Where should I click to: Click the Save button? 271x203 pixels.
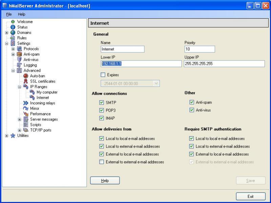(x=251, y=181)
